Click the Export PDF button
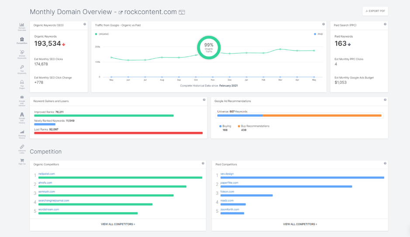 coord(375,11)
